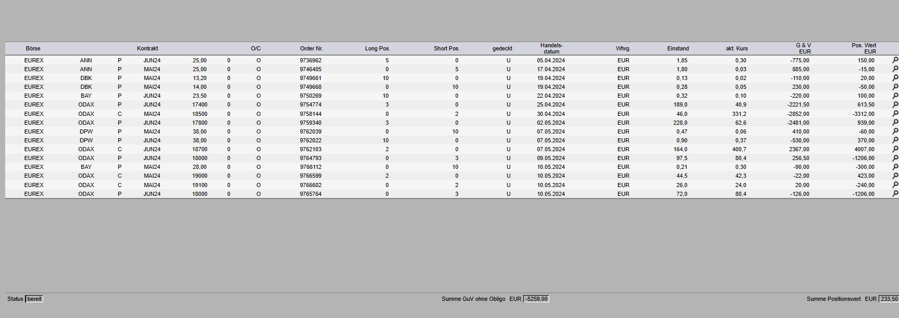Sort by Long Pos. column header
The image size is (899, 318).
(x=377, y=48)
